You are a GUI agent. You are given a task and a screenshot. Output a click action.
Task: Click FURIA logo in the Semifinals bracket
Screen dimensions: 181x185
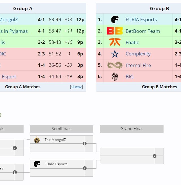click(x=37, y=164)
